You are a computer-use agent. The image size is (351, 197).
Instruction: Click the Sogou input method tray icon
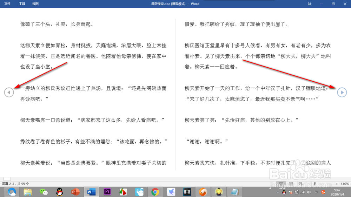coord(323,192)
